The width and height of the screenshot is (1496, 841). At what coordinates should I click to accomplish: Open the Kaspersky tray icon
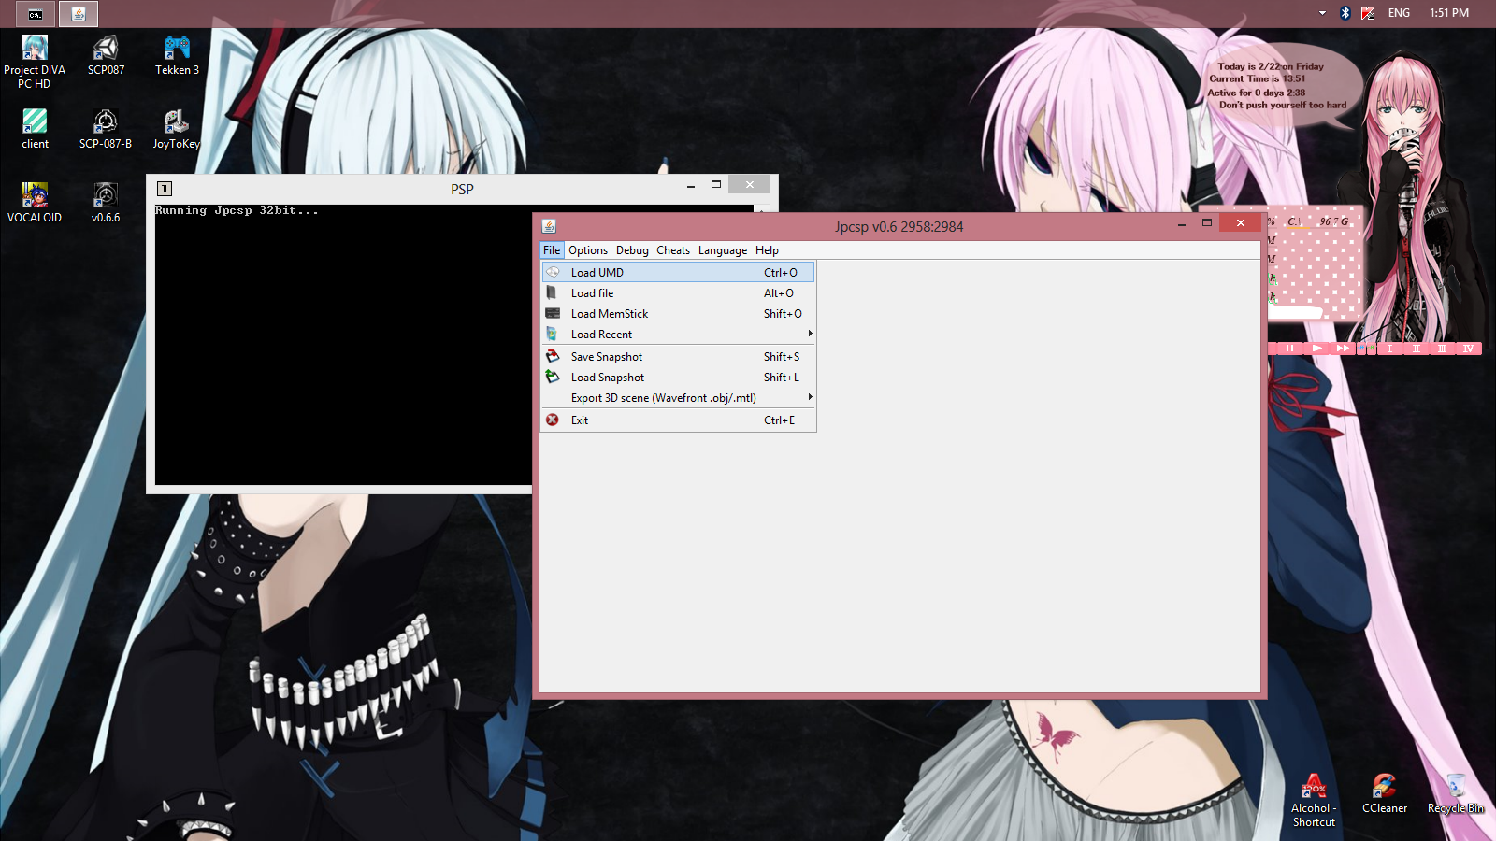(1368, 13)
